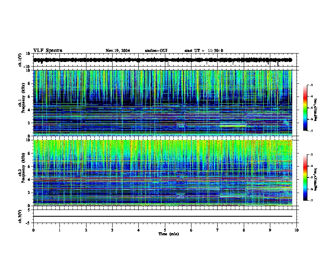Click time axis tick label "4"
This screenshot has height=258, width=334.
point(139,230)
